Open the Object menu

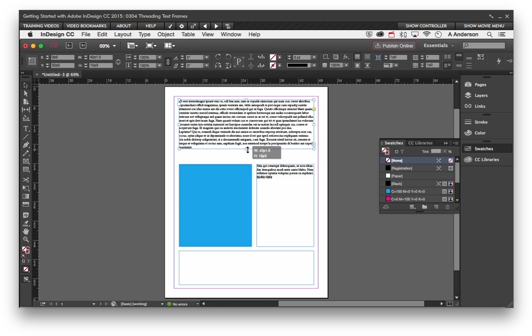(166, 34)
